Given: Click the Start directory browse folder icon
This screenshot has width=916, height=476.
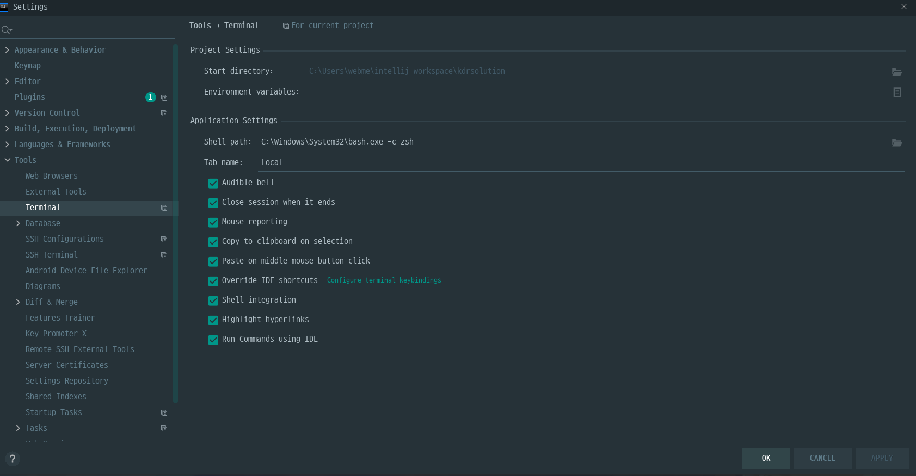Looking at the screenshot, I should 897,72.
